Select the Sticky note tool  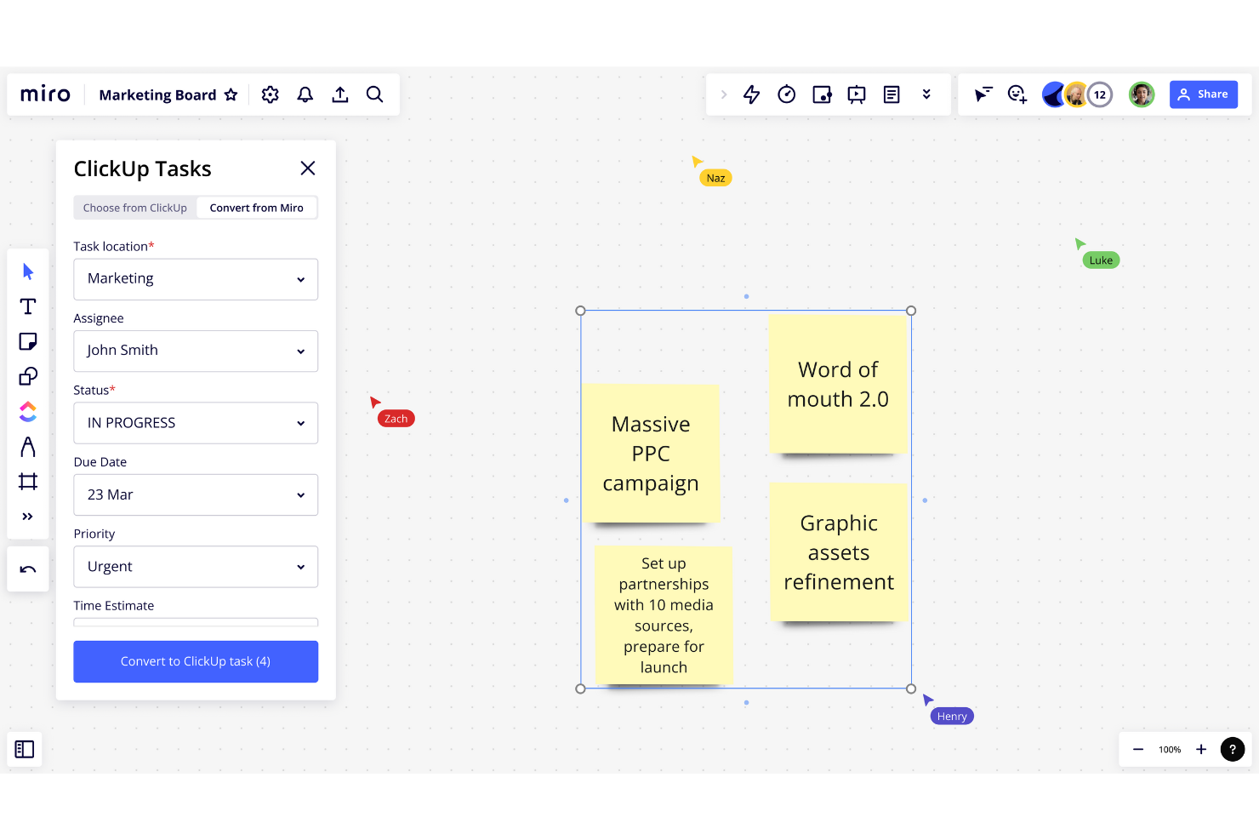28,341
